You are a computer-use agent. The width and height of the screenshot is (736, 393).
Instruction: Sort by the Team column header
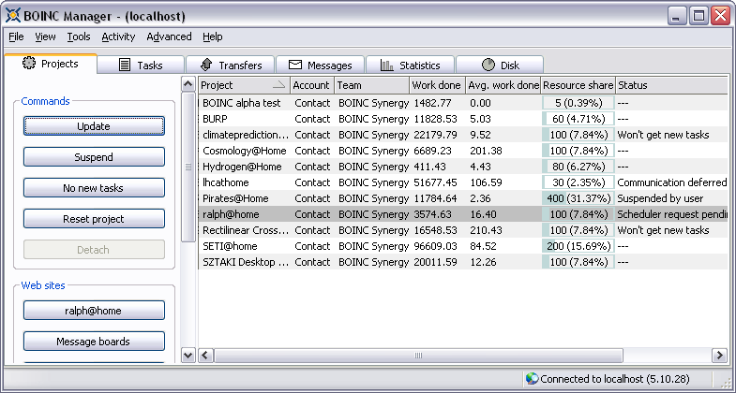point(372,85)
